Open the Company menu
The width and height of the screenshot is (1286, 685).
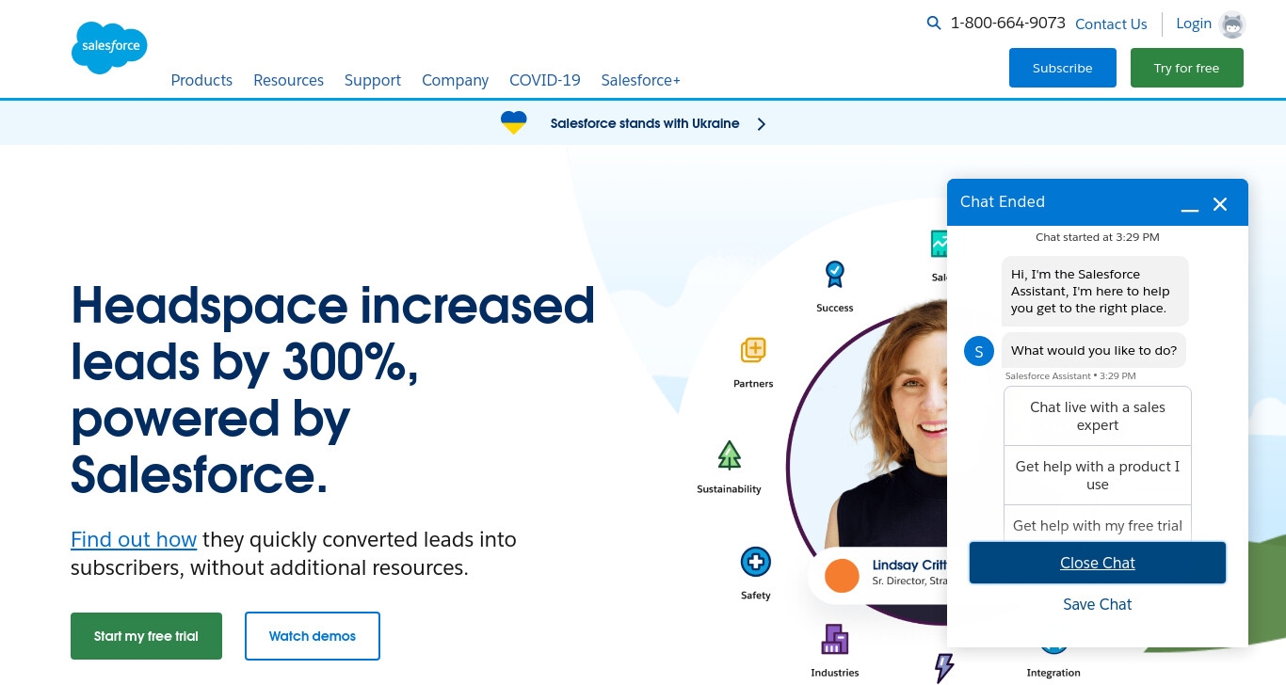coord(455,80)
